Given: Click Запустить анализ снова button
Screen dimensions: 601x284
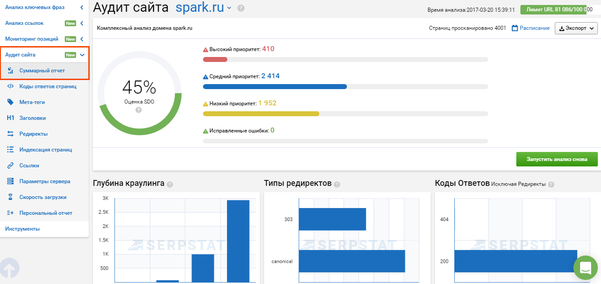Looking at the screenshot, I should [x=557, y=159].
